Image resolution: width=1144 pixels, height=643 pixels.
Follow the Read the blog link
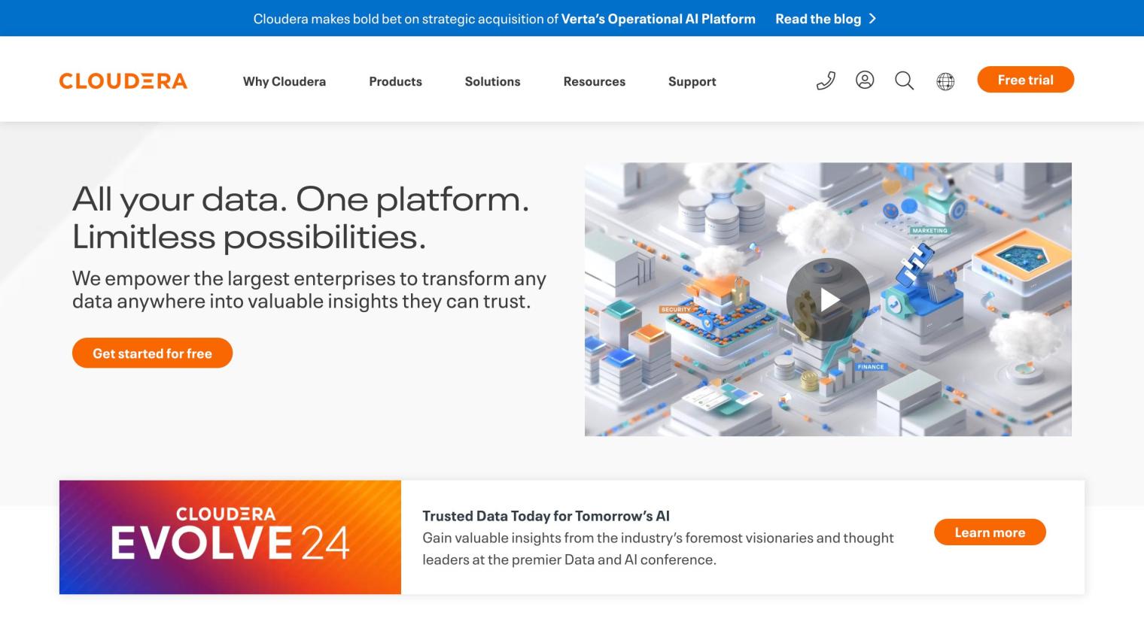(818, 19)
